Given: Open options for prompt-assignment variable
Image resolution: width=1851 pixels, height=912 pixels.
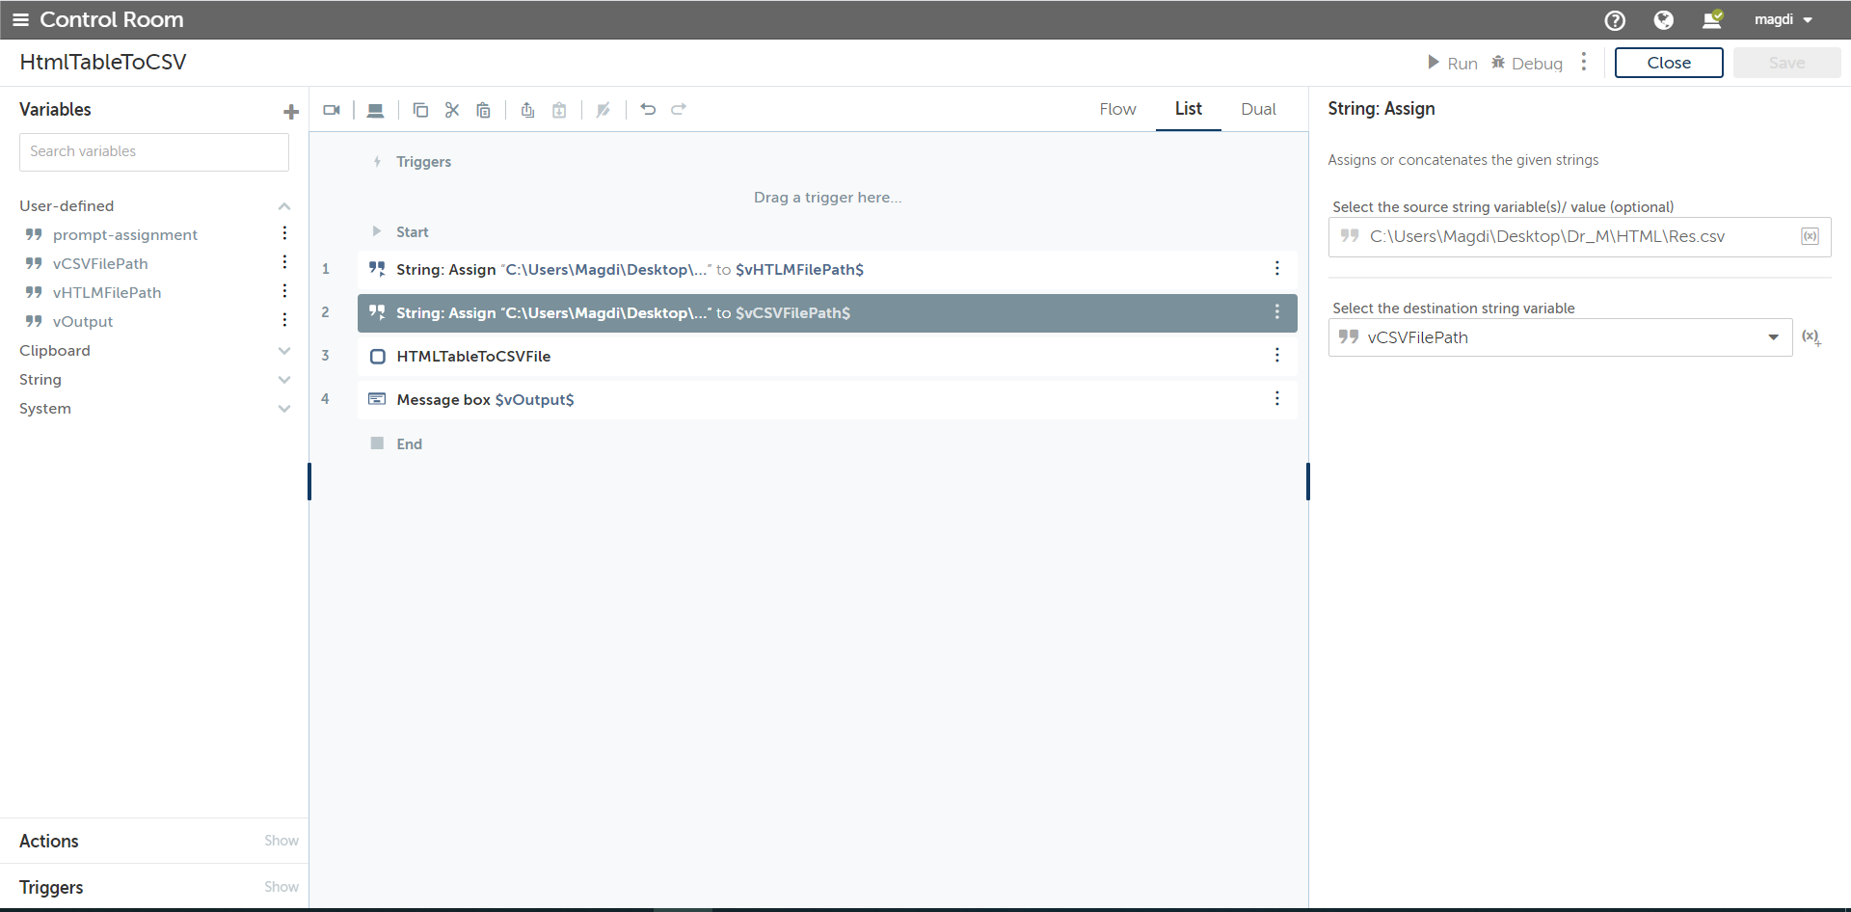Looking at the screenshot, I should 284,233.
